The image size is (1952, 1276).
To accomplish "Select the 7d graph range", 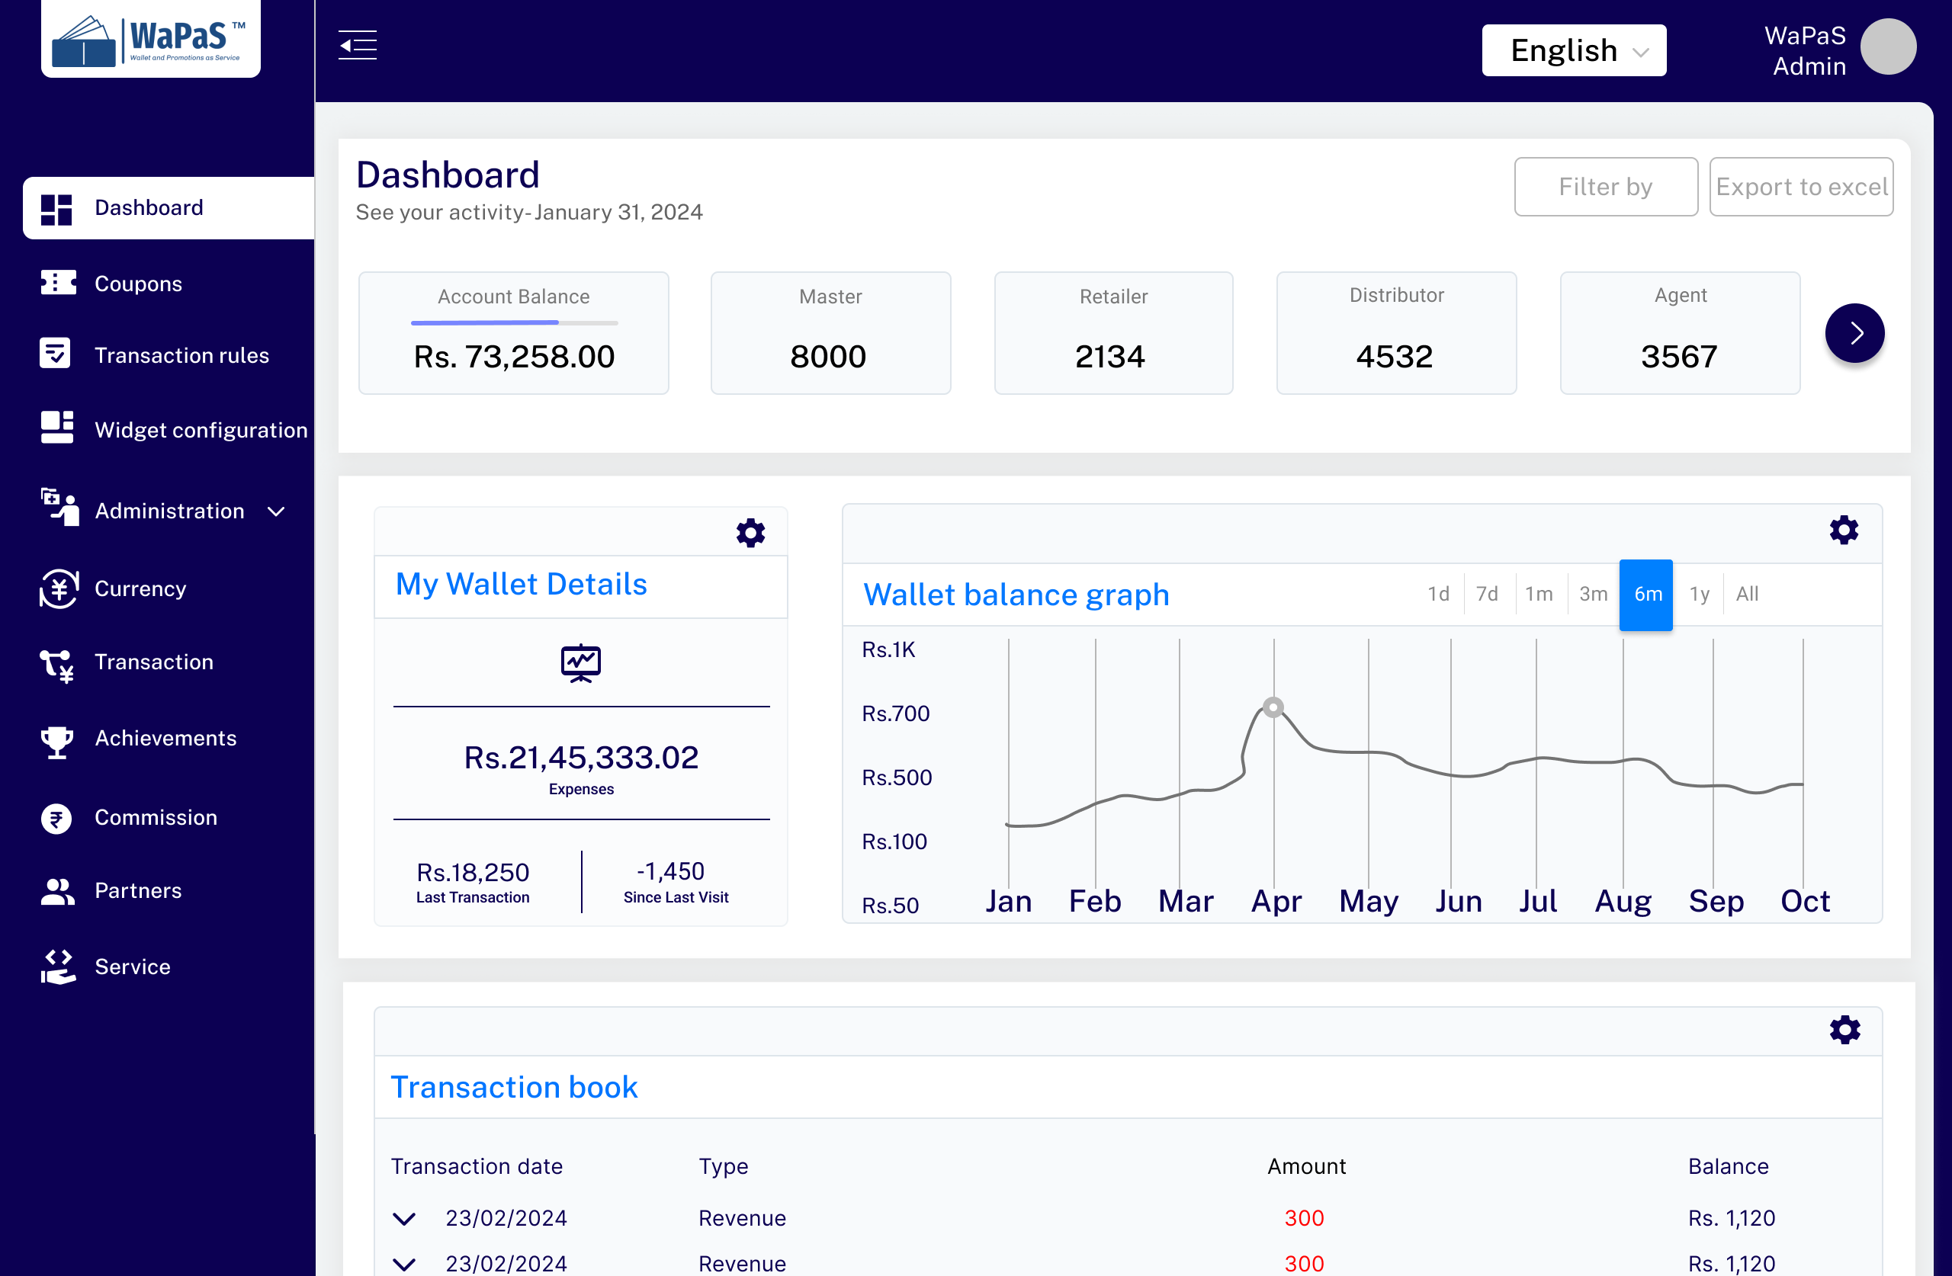I will tap(1486, 594).
